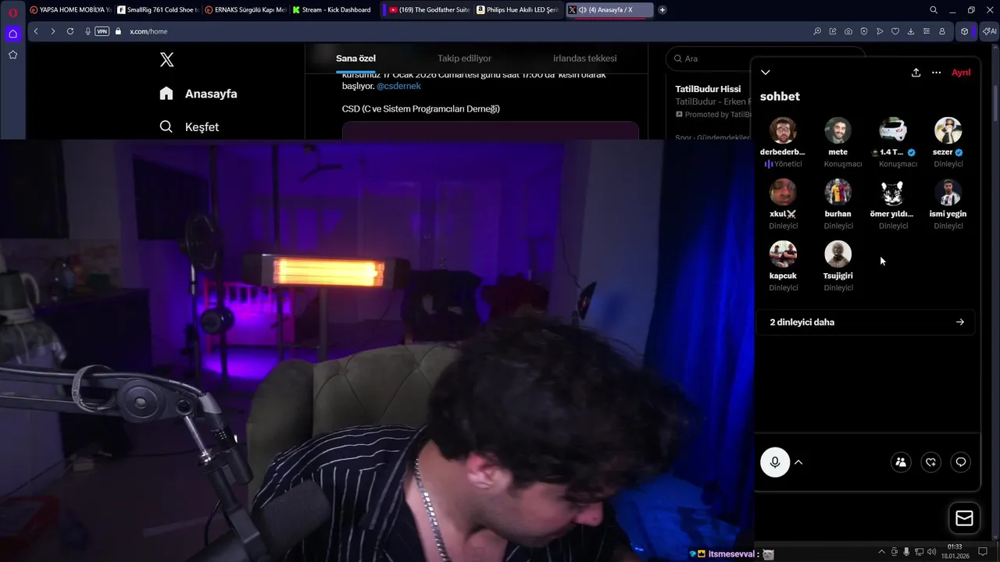Open Opera AI assistant button

click(x=990, y=31)
